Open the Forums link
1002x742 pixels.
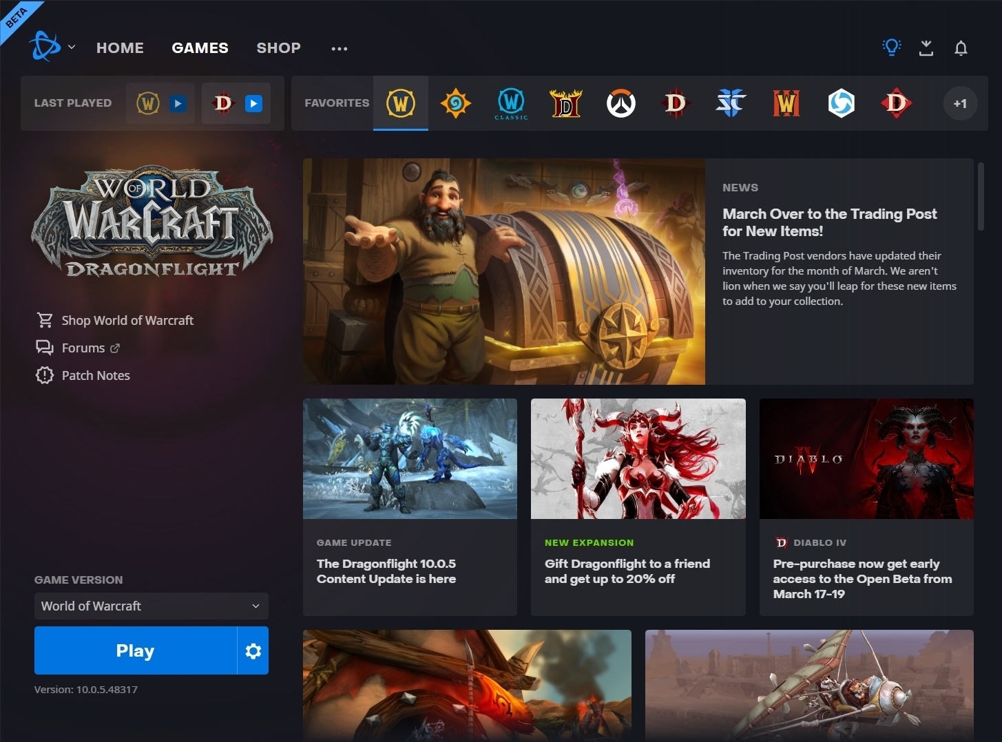pos(83,348)
